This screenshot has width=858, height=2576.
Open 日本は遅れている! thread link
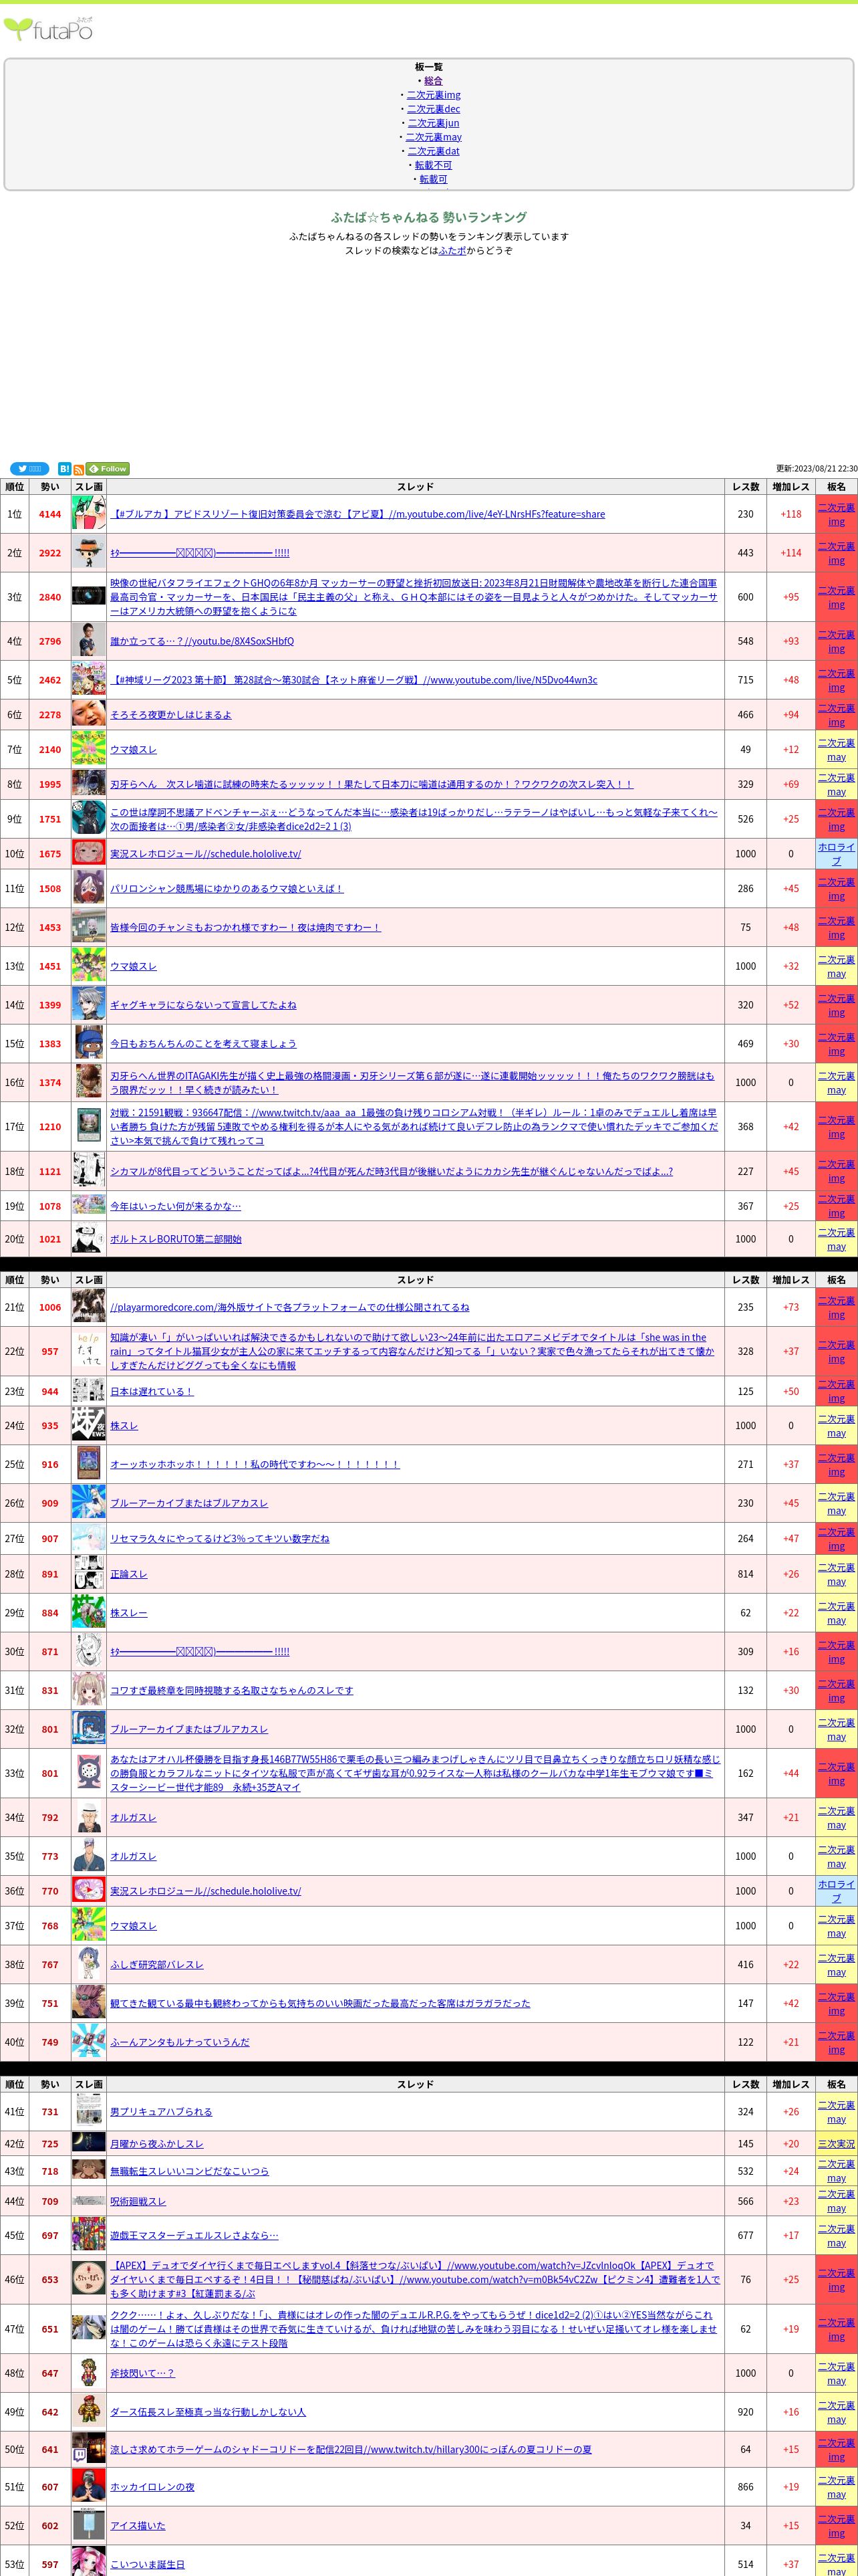click(152, 1391)
